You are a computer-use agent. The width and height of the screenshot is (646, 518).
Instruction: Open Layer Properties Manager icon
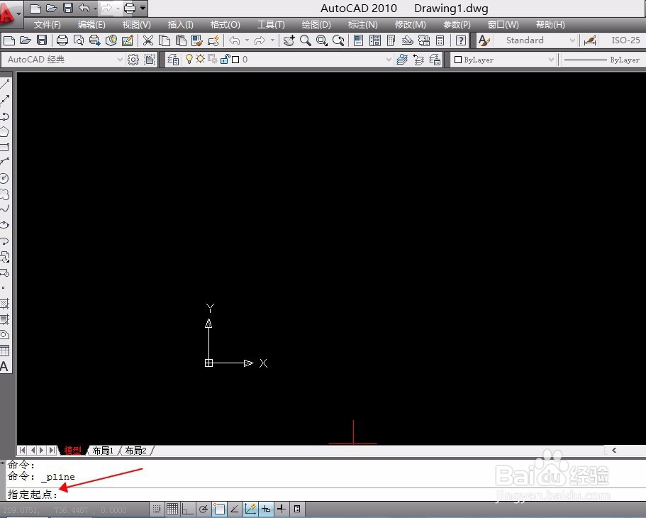point(173,60)
